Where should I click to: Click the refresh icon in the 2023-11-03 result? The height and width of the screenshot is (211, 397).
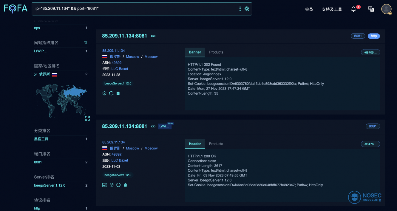(x=118, y=185)
